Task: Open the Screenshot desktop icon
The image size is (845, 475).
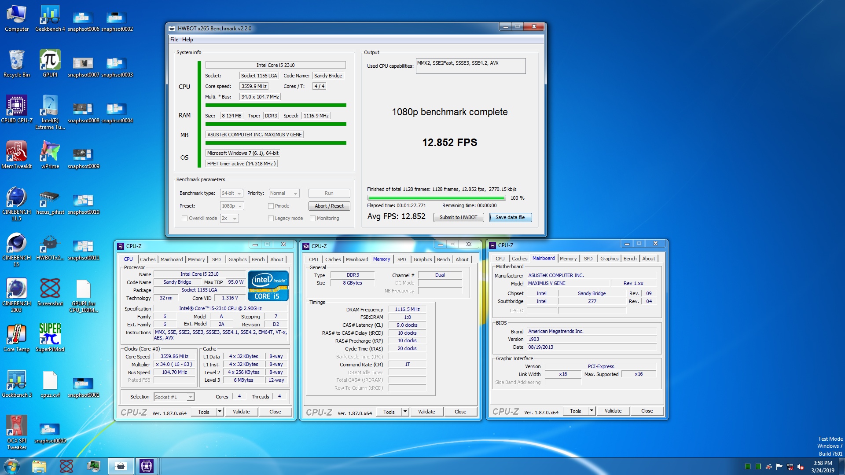Action: click(50, 292)
